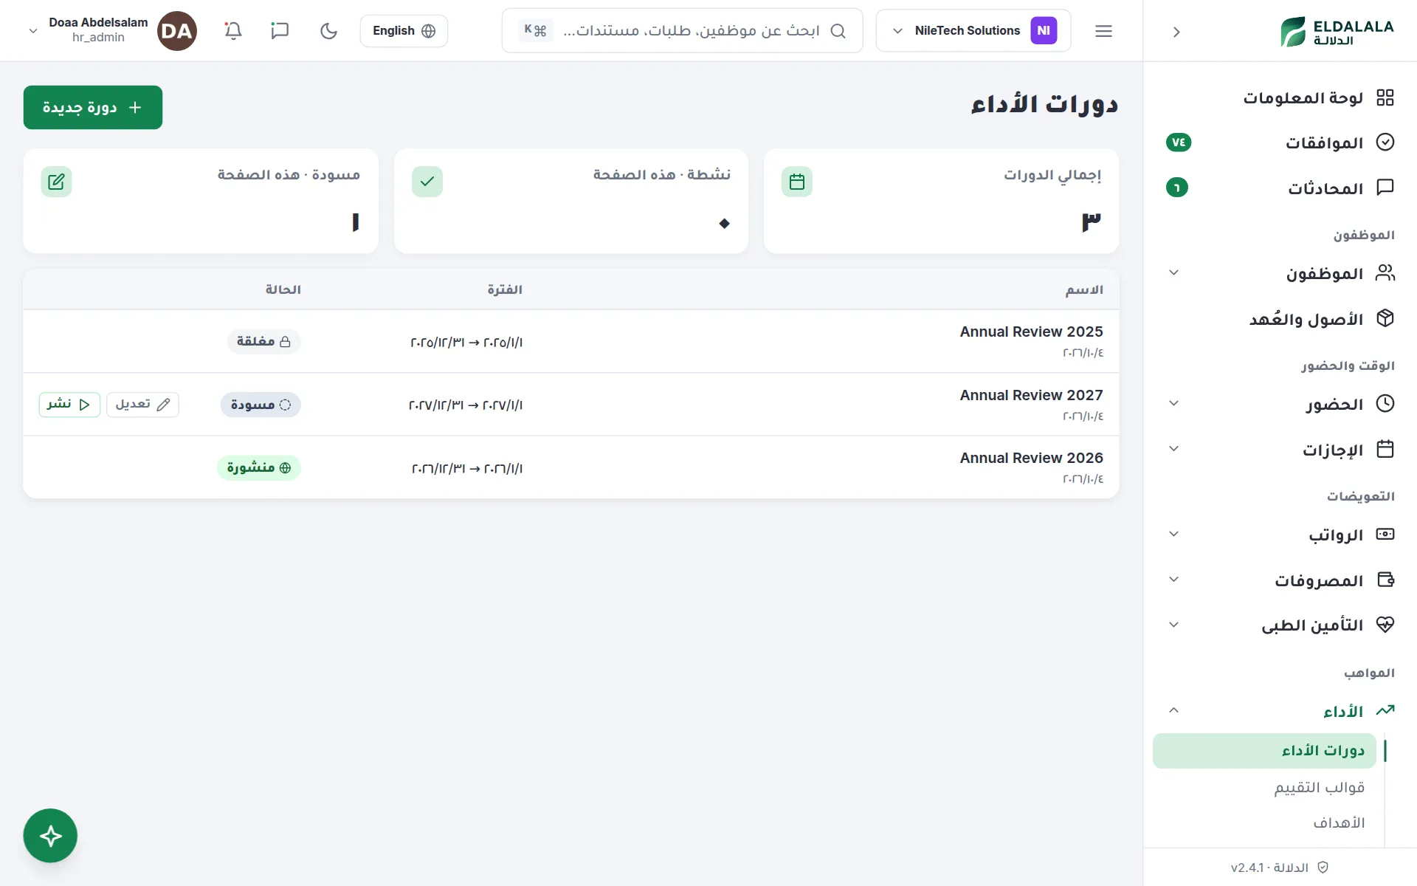The width and height of the screenshot is (1417, 886).
Task: Click the calendar icon in إجمالي الدورات card
Action: click(x=797, y=182)
